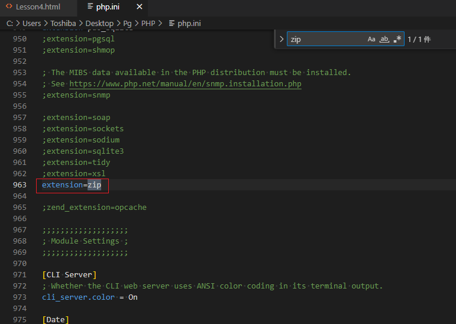Click the [Date] section header
Image resolution: width=456 pixels, height=324 pixels.
pos(56,320)
